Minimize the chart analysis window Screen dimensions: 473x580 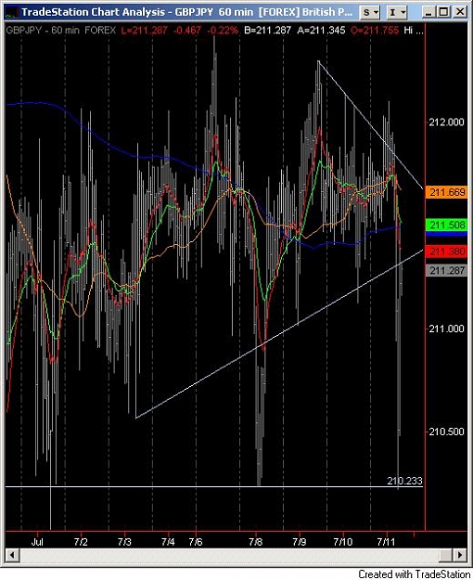coord(428,13)
